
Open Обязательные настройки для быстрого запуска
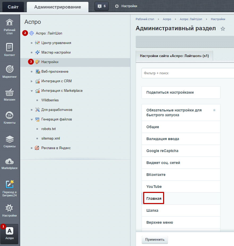point(181,113)
